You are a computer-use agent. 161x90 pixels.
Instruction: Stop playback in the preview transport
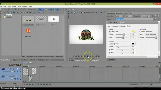[88, 56]
